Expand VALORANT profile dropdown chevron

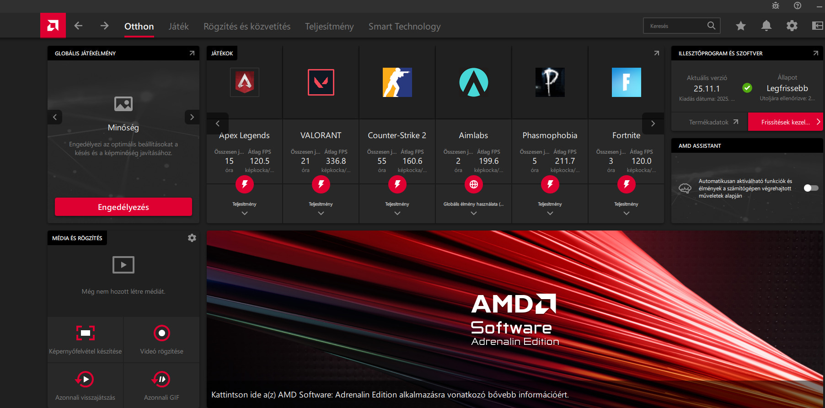(x=321, y=213)
